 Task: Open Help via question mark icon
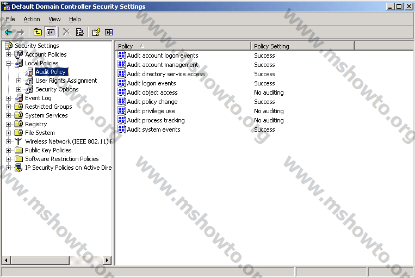[96, 32]
